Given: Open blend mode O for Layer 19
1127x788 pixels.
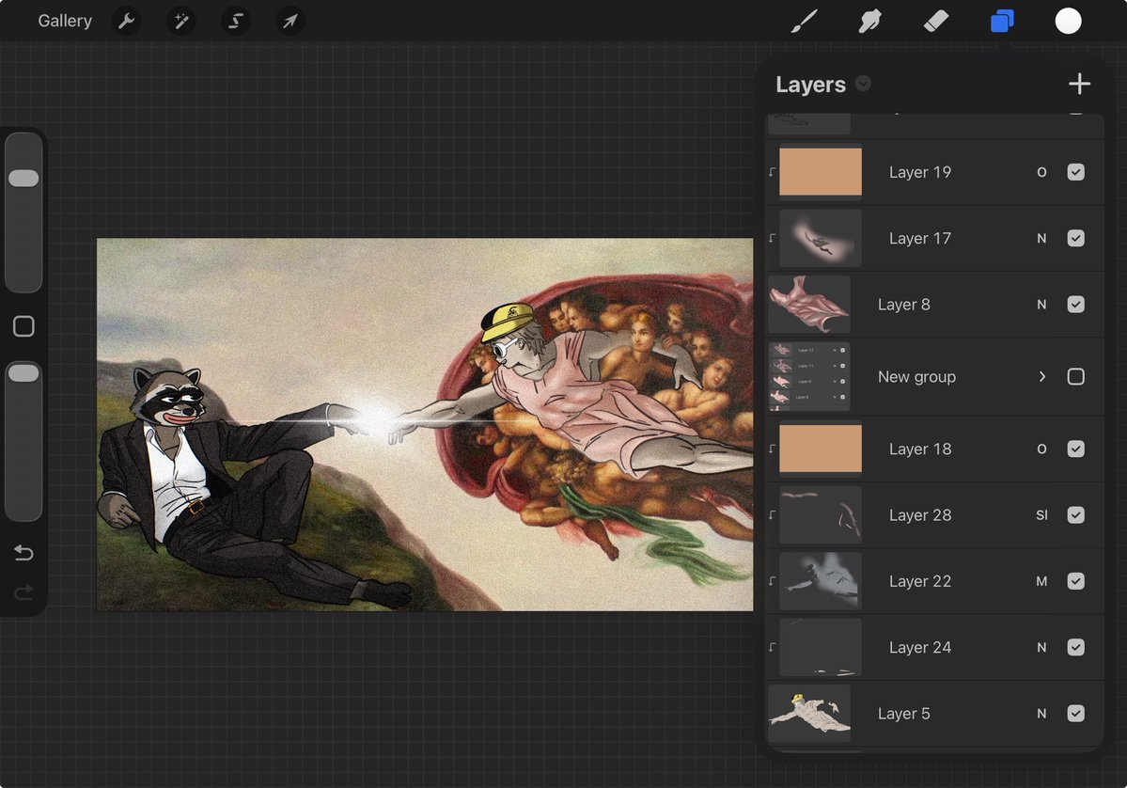Looking at the screenshot, I should click(1041, 172).
